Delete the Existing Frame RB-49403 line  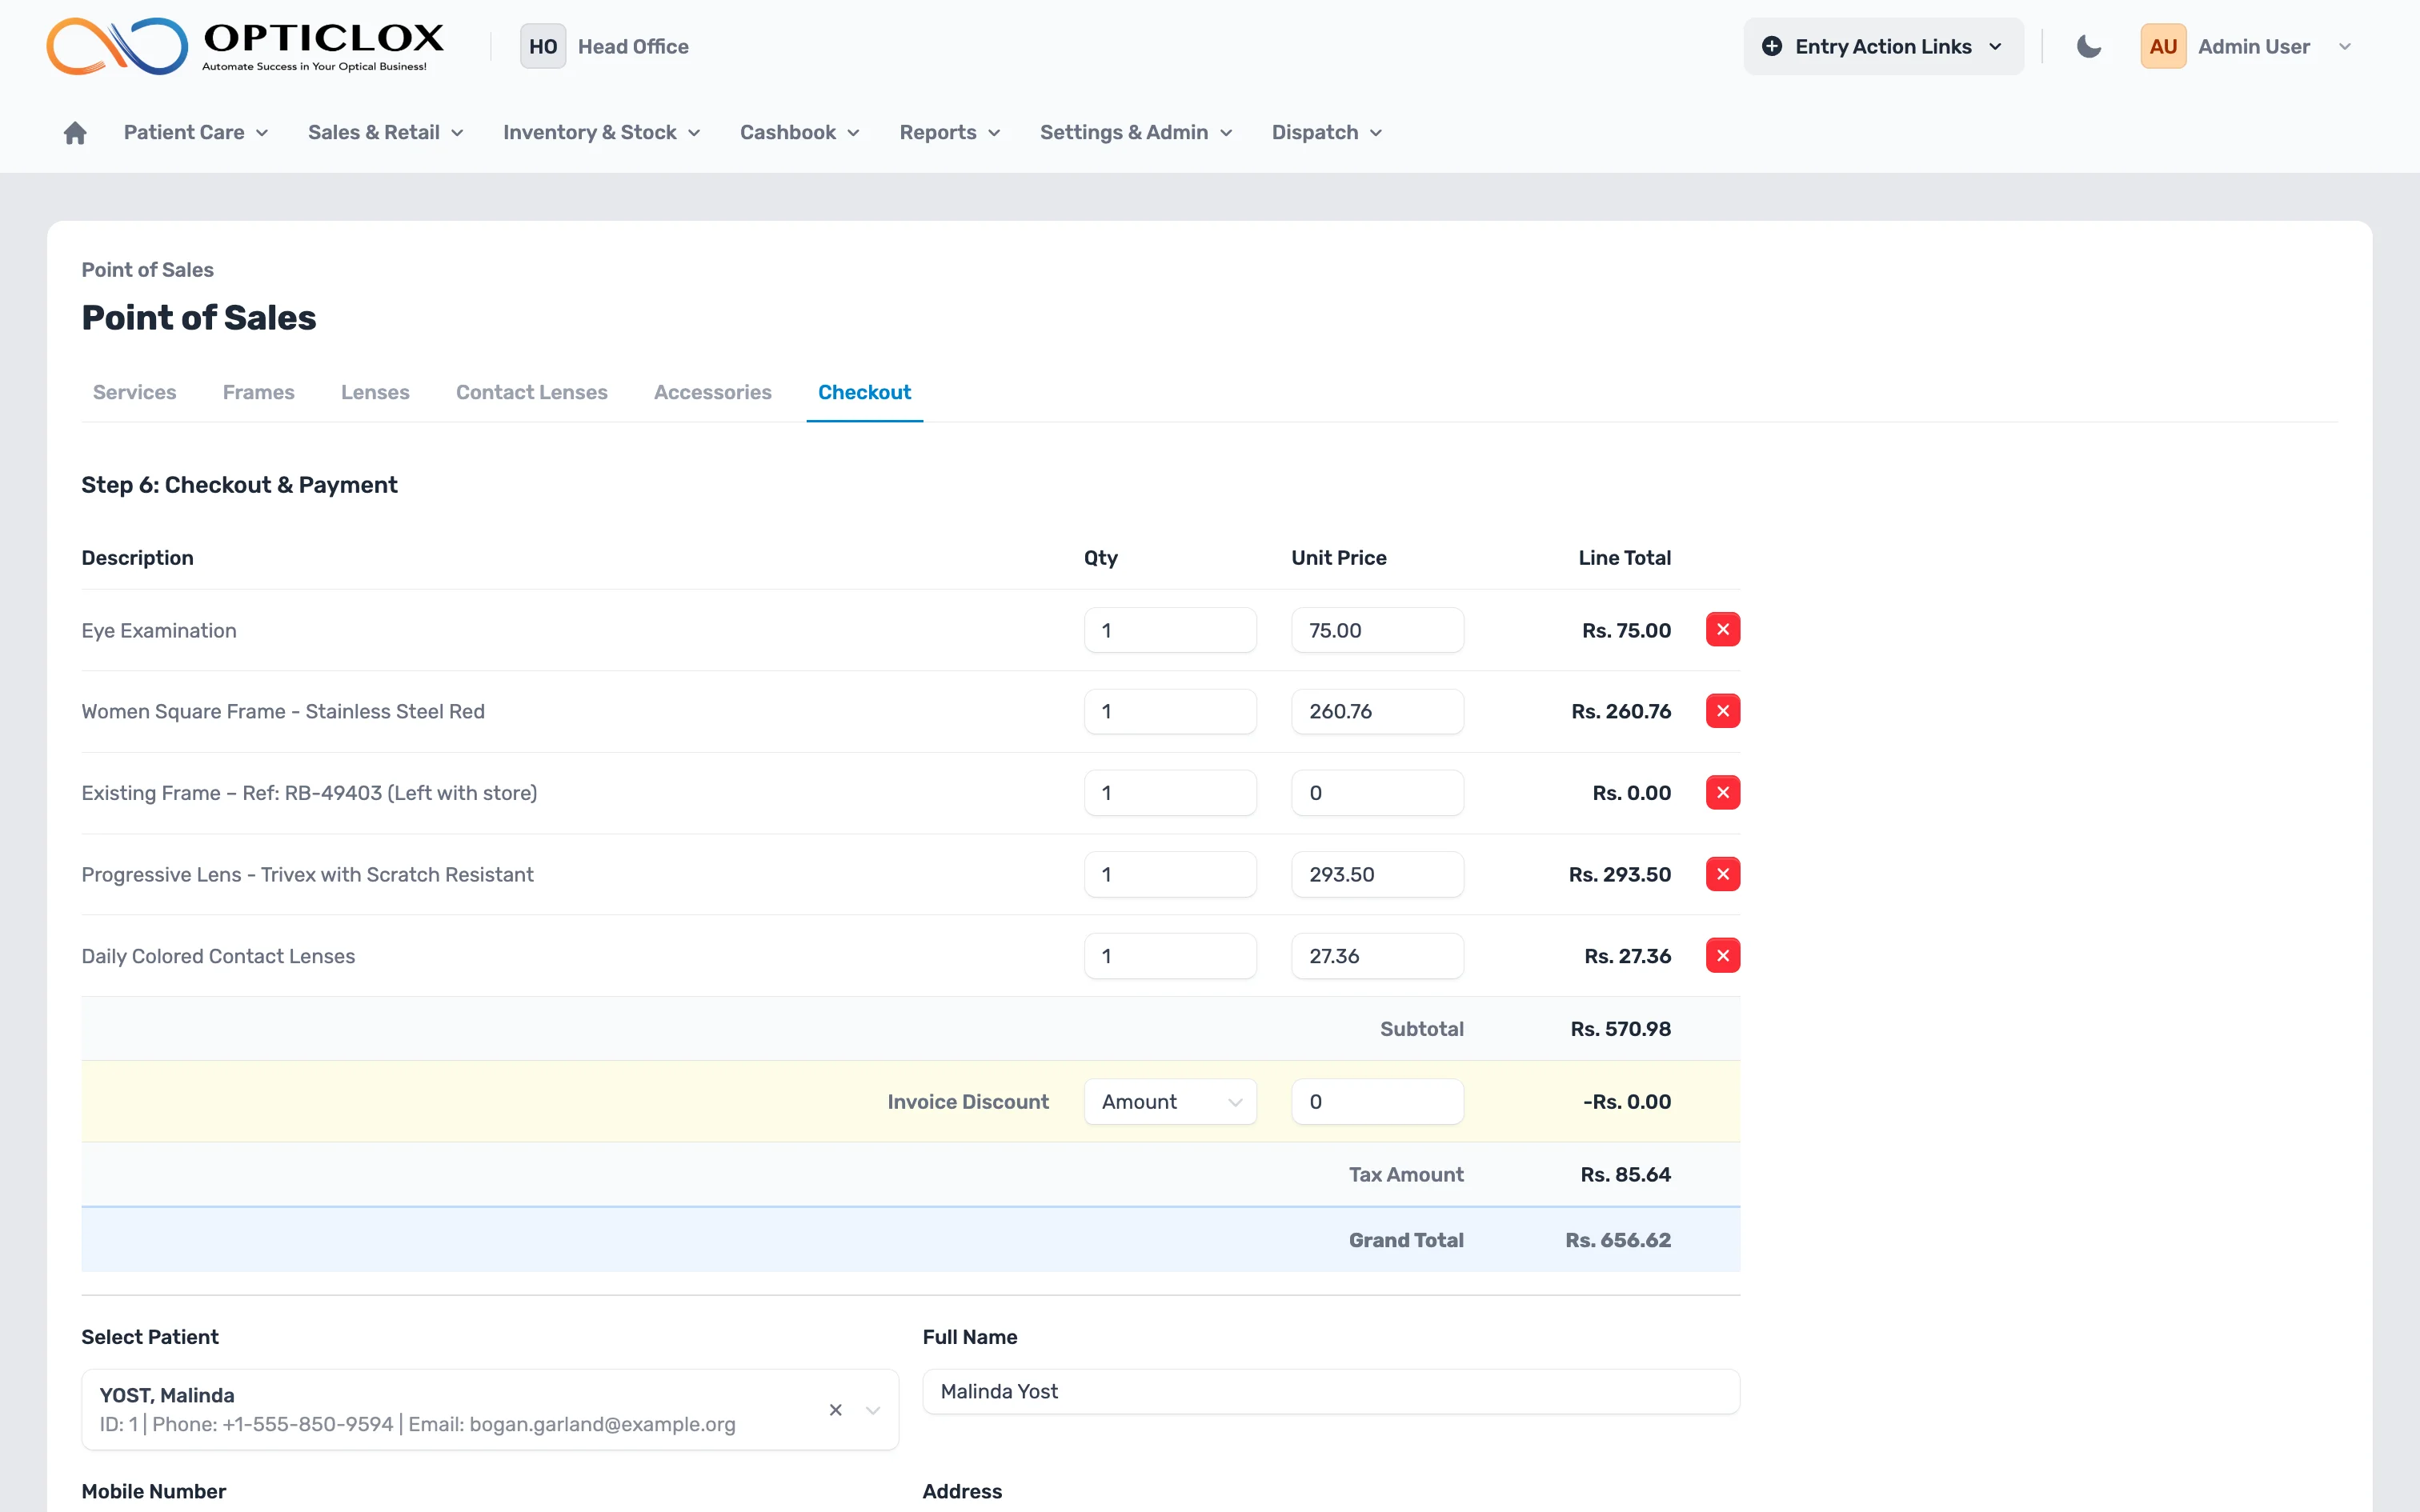[1723, 792]
